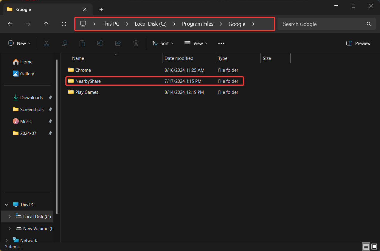The height and width of the screenshot is (251, 380).
Task: Expand the Local Disk (C:) tree node
Action: tap(10, 216)
